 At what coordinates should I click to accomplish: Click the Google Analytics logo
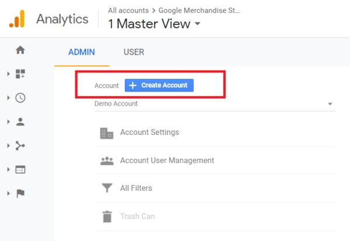pos(16,19)
